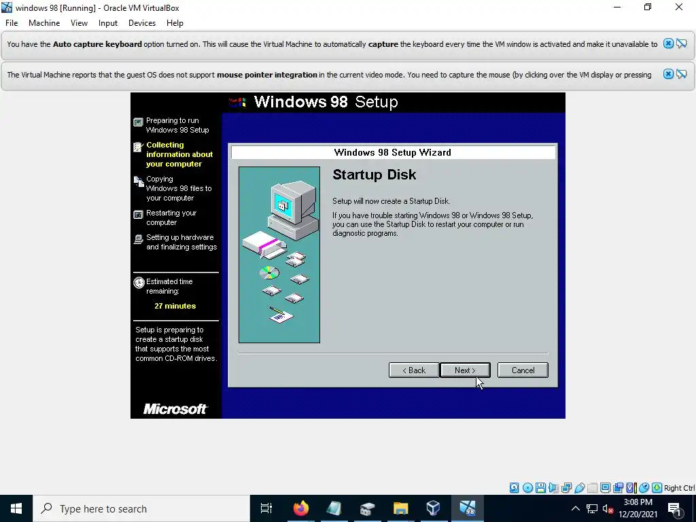Click the display settings status icon

[605, 488]
